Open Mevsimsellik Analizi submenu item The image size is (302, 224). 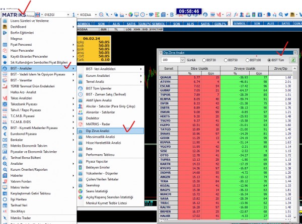(x=100, y=137)
